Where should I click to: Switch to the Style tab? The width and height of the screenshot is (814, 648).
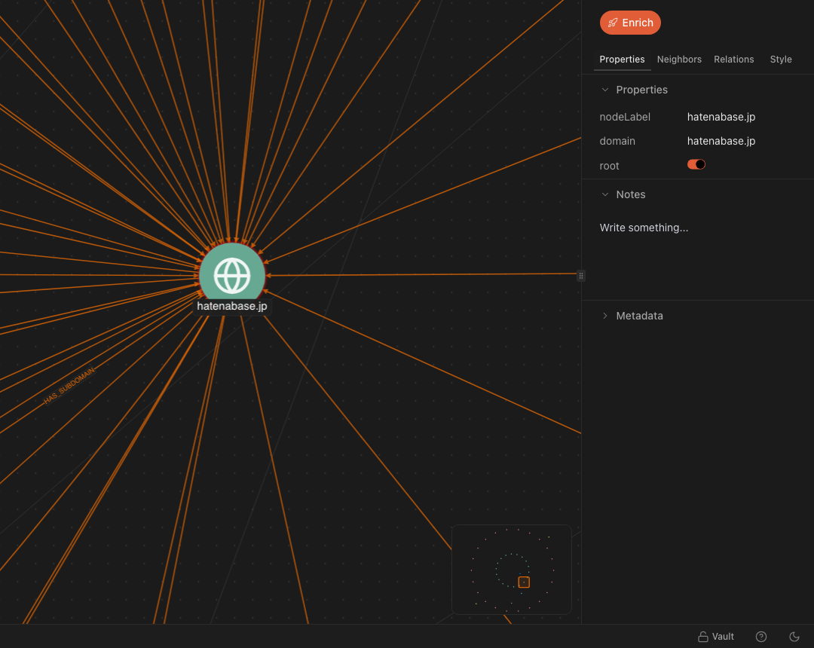(x=780, y=59)
